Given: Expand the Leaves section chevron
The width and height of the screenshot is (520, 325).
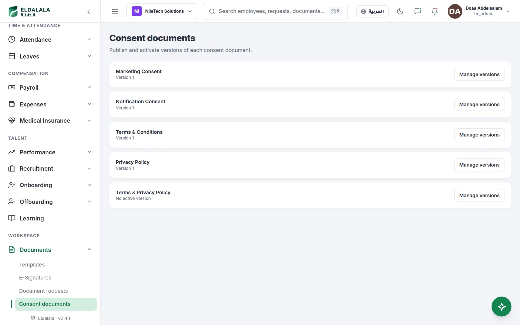Looking at the screenshot, I should tap(89, 56).
